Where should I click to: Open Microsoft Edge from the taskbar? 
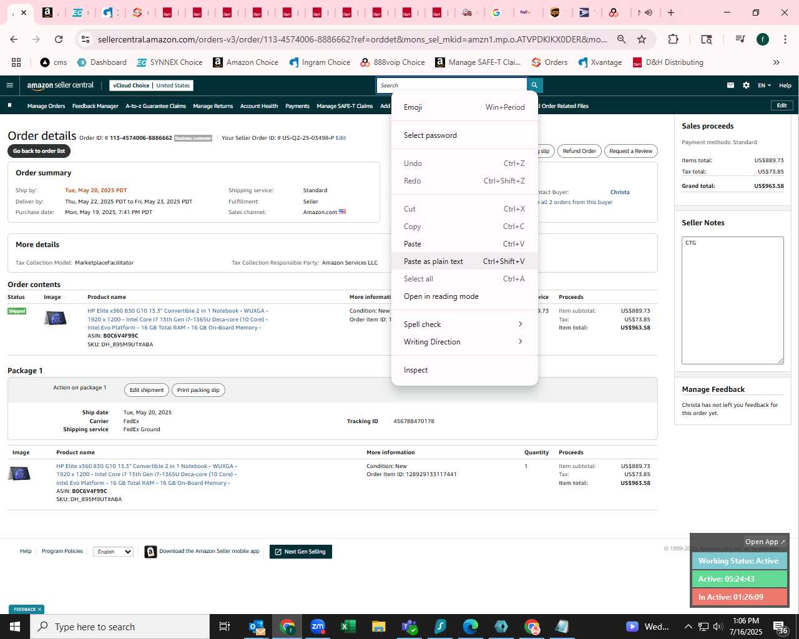pyautogui.click(x=470, y=627)
